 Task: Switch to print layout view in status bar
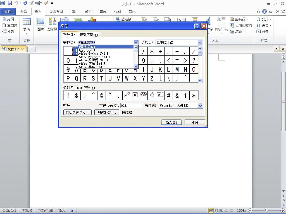pyautogui.click(x=211, y=211)
